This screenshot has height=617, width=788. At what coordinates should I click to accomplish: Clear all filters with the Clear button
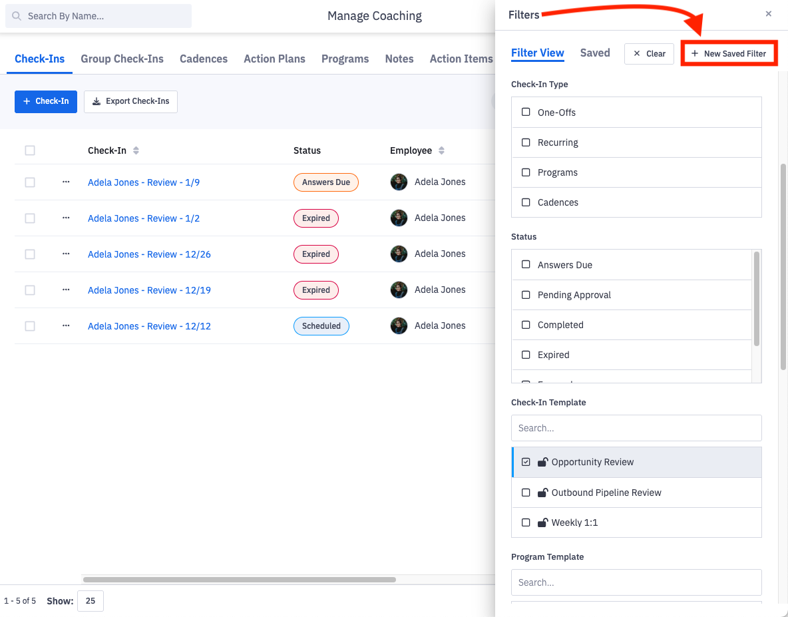tap(649, 54)
